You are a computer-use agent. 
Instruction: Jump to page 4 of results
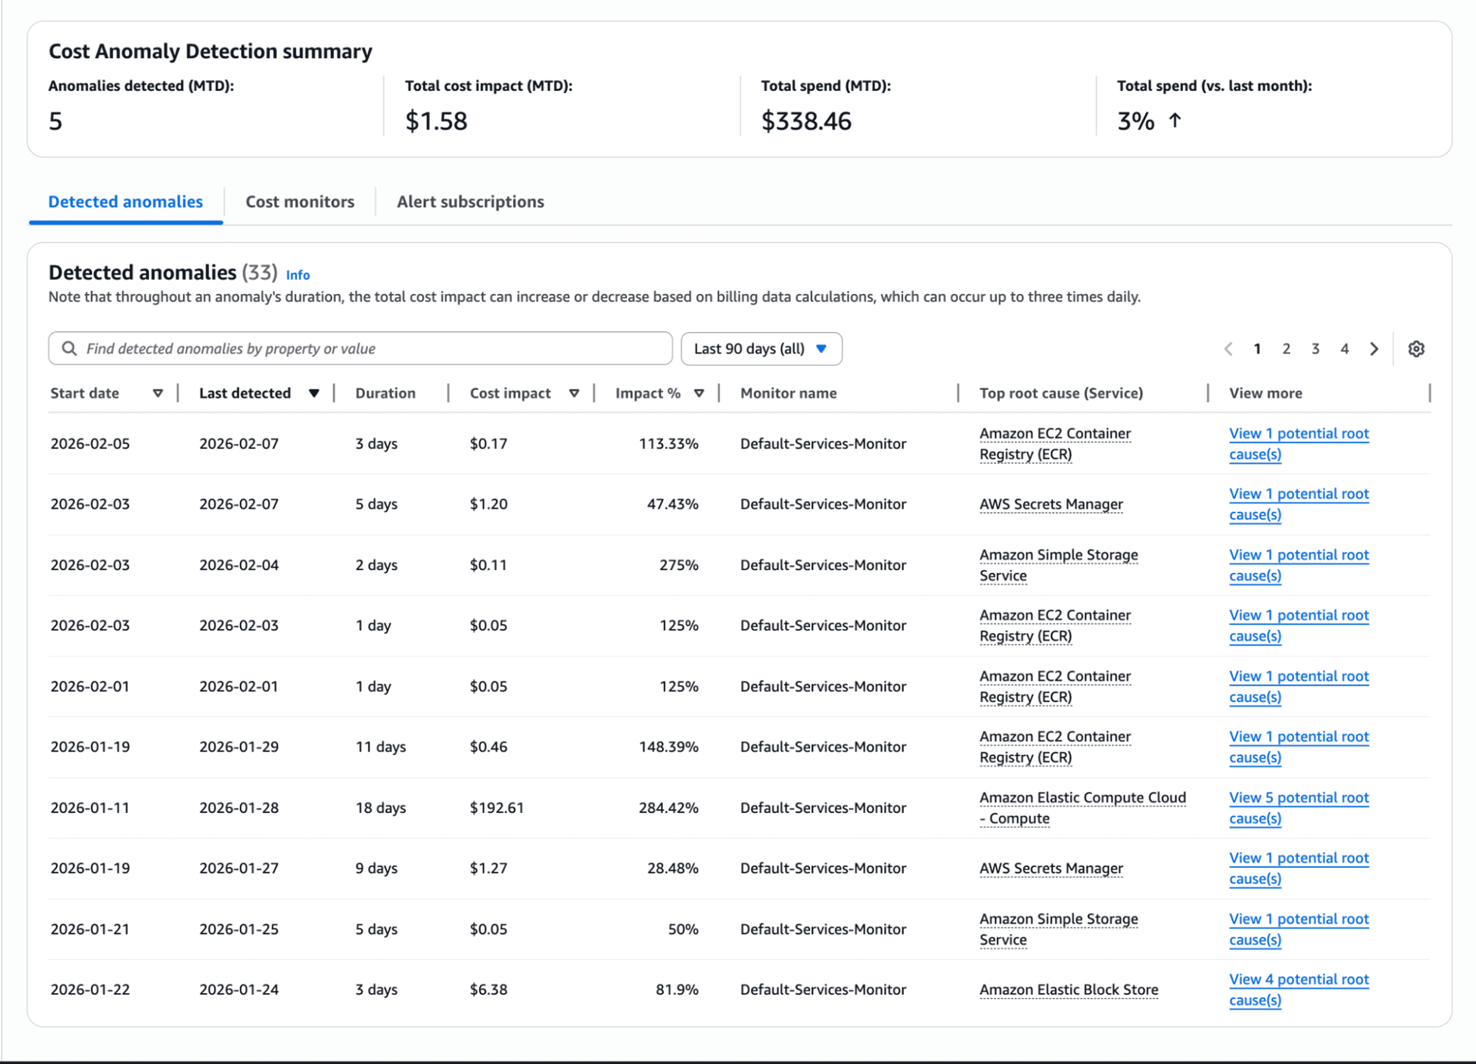pyautogui.click(x=1344, y=349)
